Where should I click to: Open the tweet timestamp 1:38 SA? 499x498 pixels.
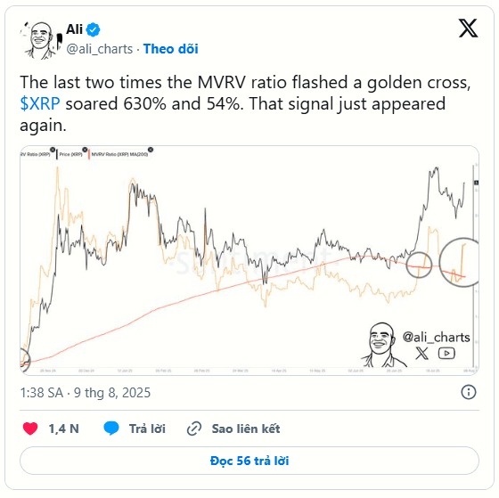[x=85, y=392]
